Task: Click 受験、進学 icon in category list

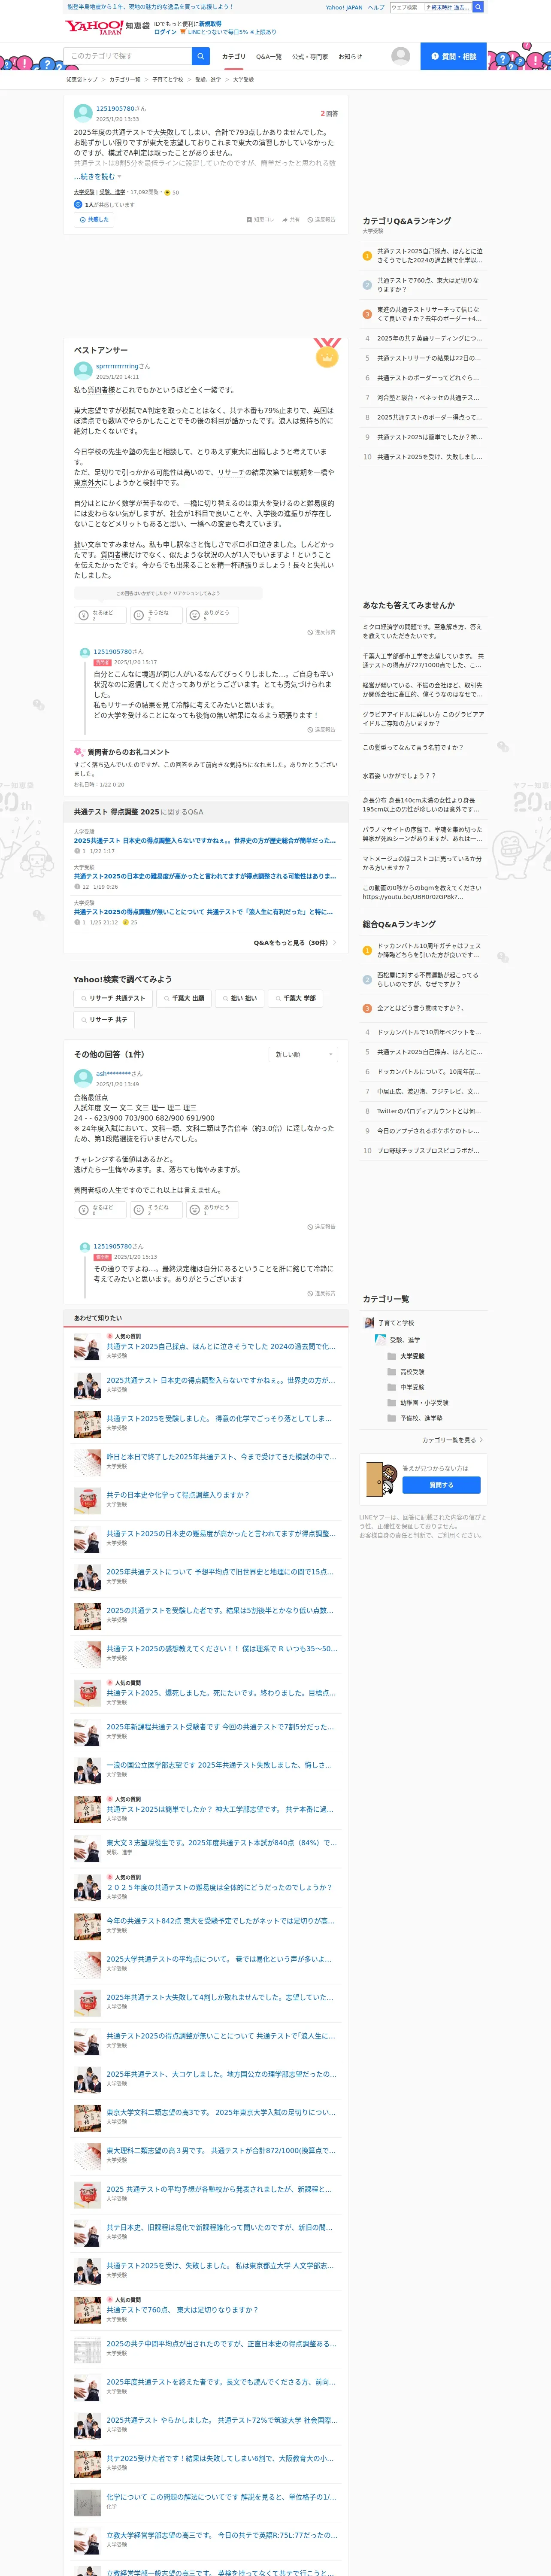Action: point(380,1339)
